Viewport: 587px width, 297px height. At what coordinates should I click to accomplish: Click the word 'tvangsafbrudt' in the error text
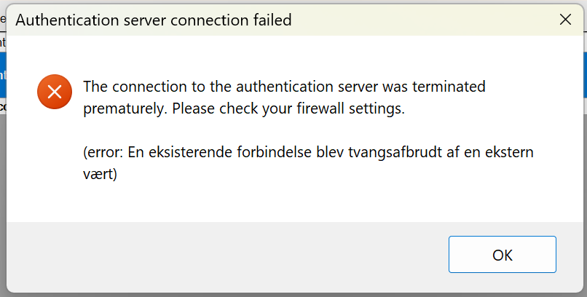[x=382, y=153]
